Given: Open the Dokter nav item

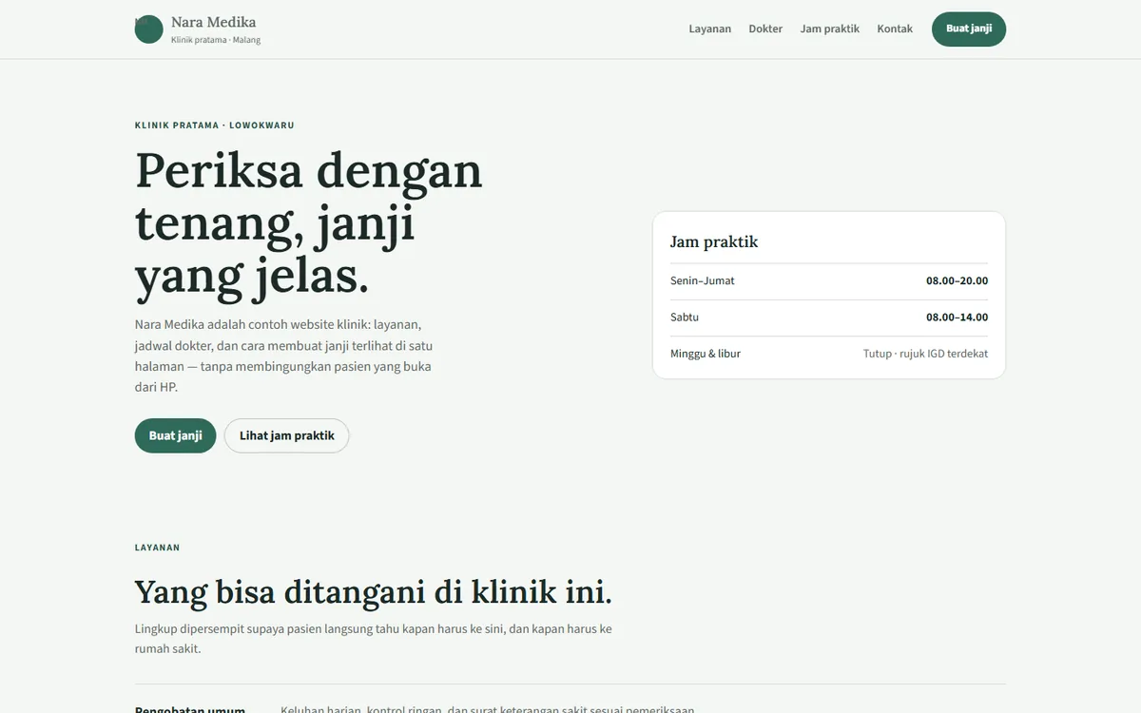Looking at the screenshot, I should coord(765,29).
